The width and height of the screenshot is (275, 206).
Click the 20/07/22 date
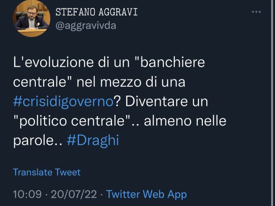click(74, 194)
